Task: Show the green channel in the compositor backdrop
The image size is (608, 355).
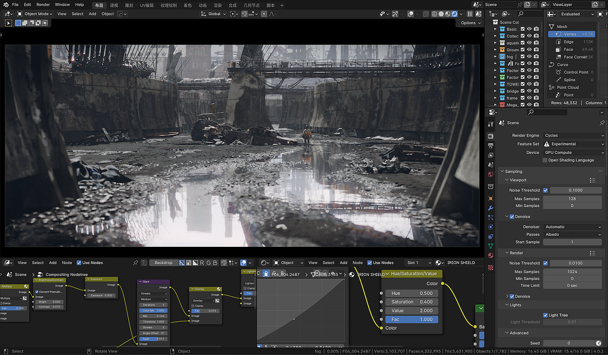Action: pyautogui.click(x=209, y=262)
